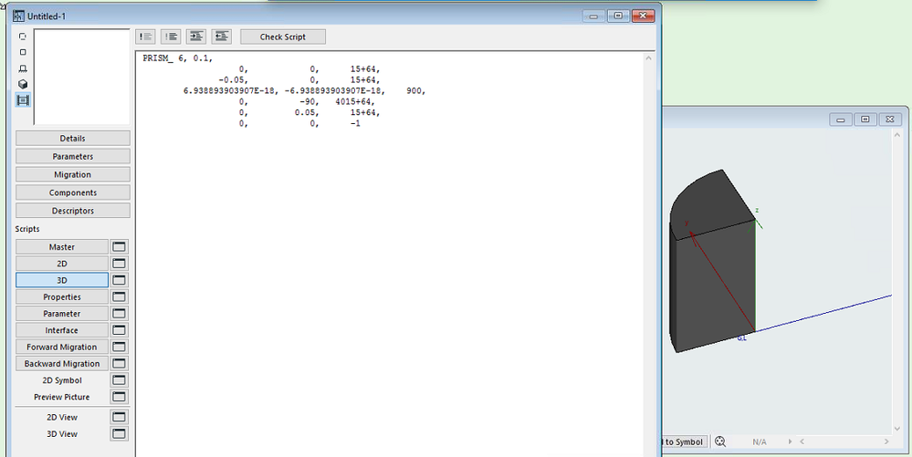Select the first view icon above the preview pane
Viewport: 912px width, 457px height.
(x=23, y=36)
